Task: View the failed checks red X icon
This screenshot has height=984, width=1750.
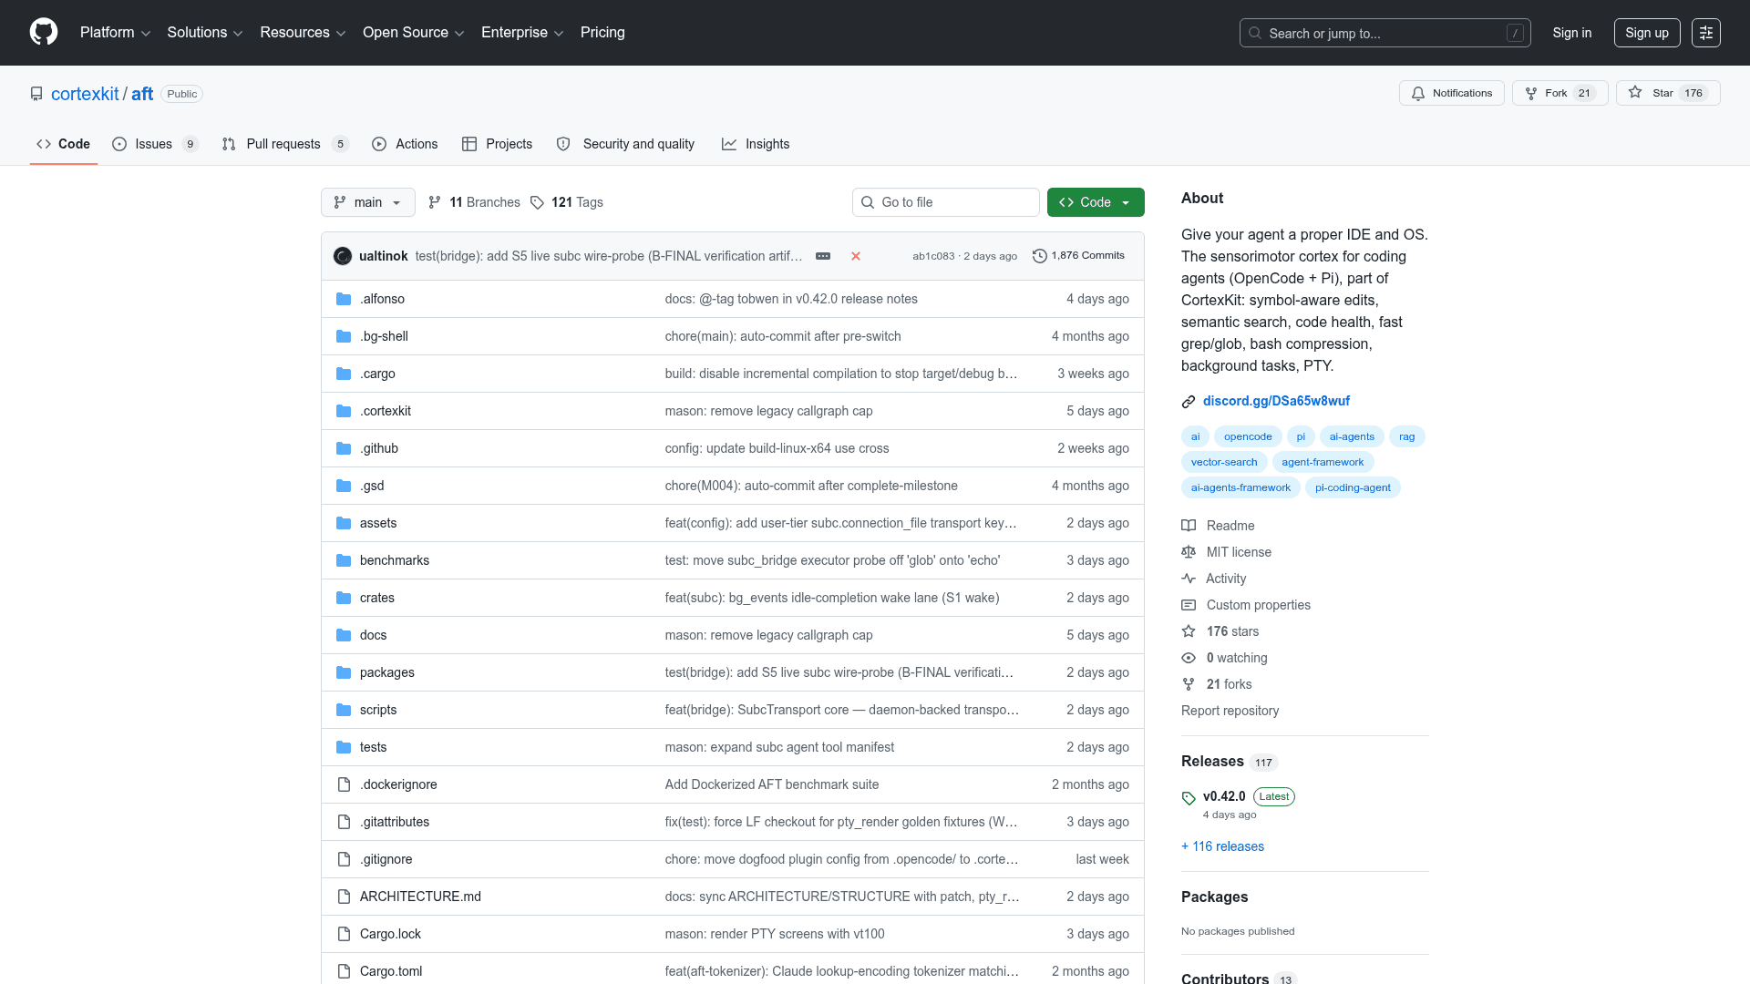Action: [856, 256]
